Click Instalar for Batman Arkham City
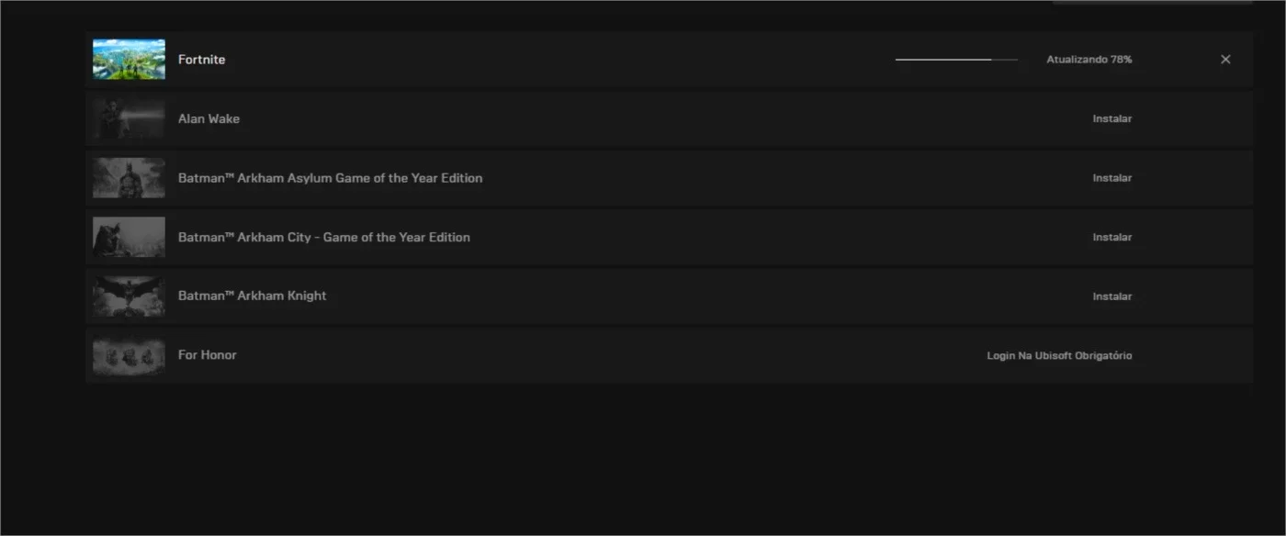This screenshot has height=536, width=1286. pyautogui.click(x=1112, y=237)
